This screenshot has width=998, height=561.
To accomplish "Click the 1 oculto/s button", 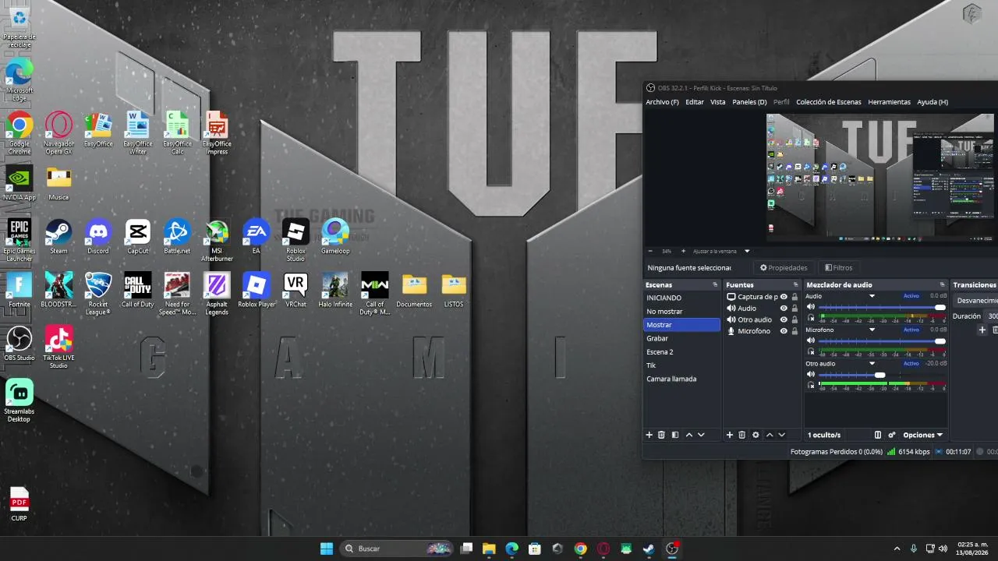I will (824, 435).
